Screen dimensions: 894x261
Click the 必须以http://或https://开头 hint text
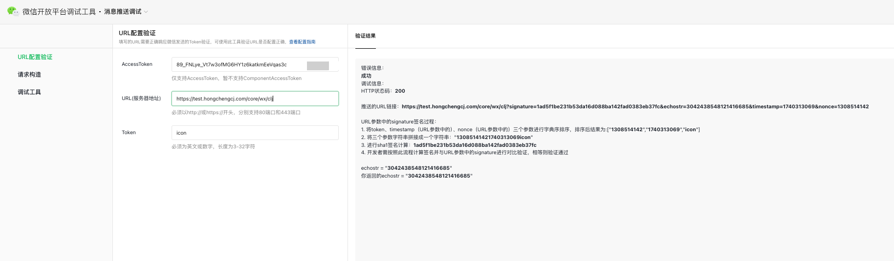point(236,113)
